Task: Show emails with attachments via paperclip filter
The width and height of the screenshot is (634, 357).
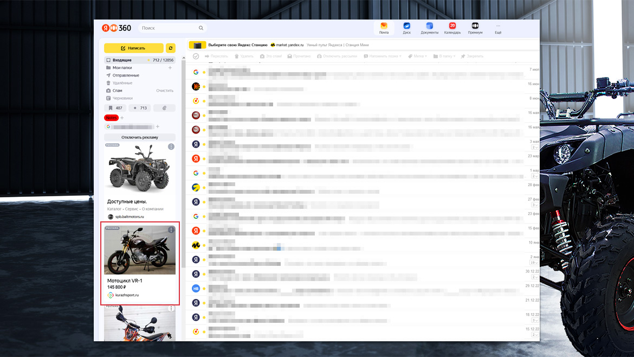Action: 164,108
